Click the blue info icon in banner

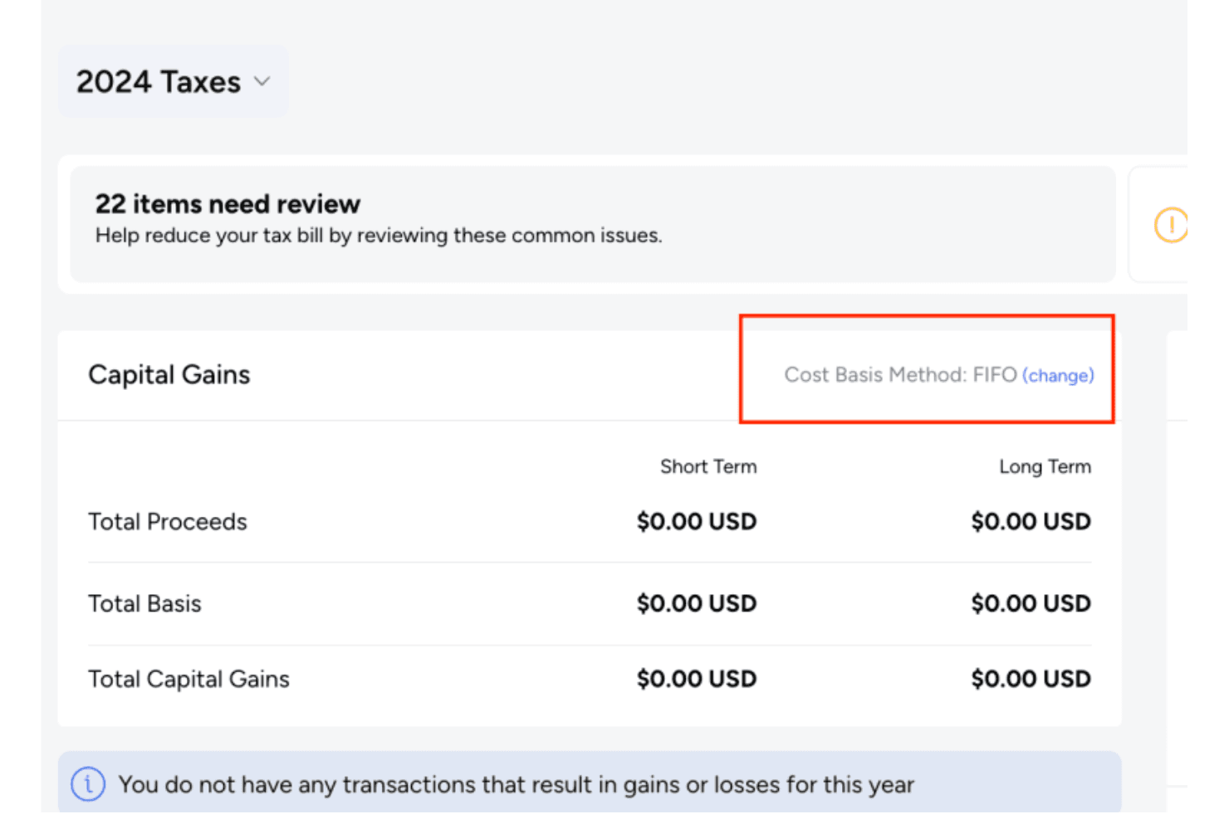pyautogui.click(x=88, y=784)
